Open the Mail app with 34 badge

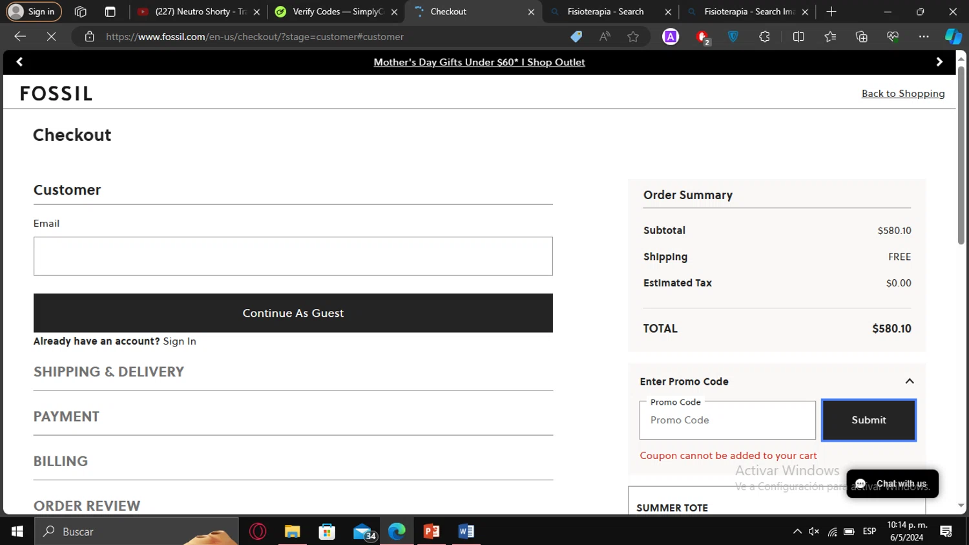(364, 532)
